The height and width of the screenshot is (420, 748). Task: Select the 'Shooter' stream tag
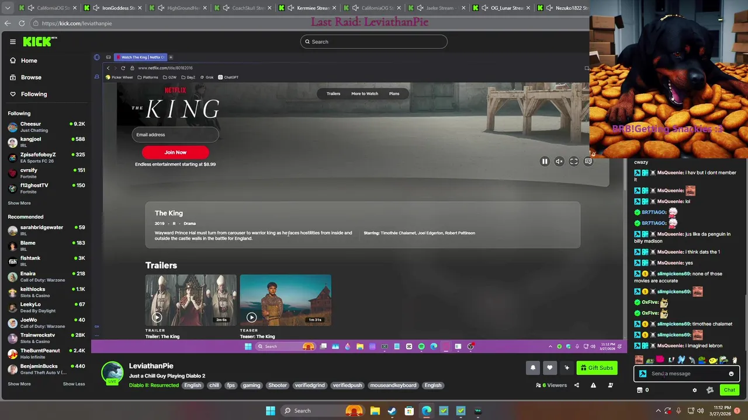[x=278, y=385]
